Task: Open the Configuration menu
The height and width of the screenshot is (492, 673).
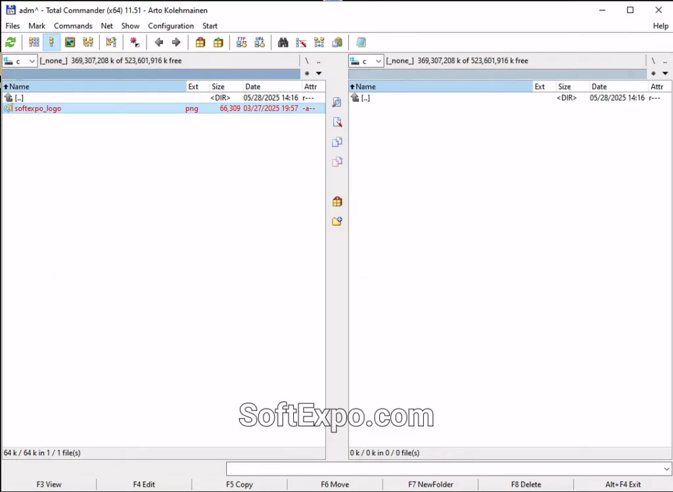Action: pos(170,26)
